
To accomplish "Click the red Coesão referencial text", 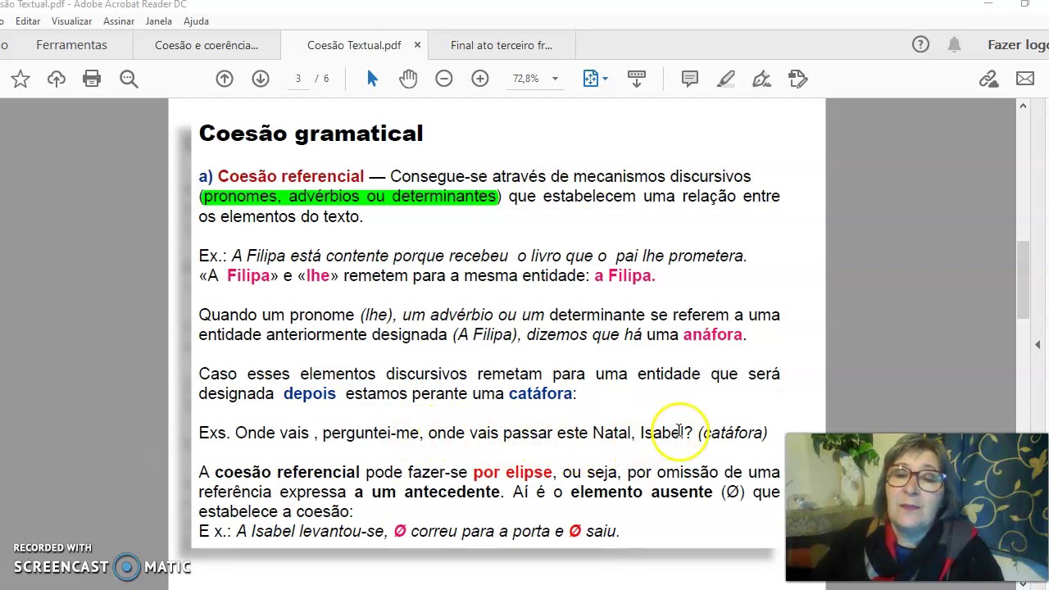I will point(290,176).
